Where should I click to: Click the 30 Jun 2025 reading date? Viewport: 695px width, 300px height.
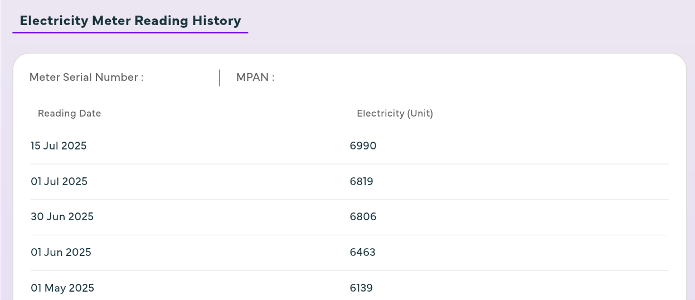coord(62,217)
